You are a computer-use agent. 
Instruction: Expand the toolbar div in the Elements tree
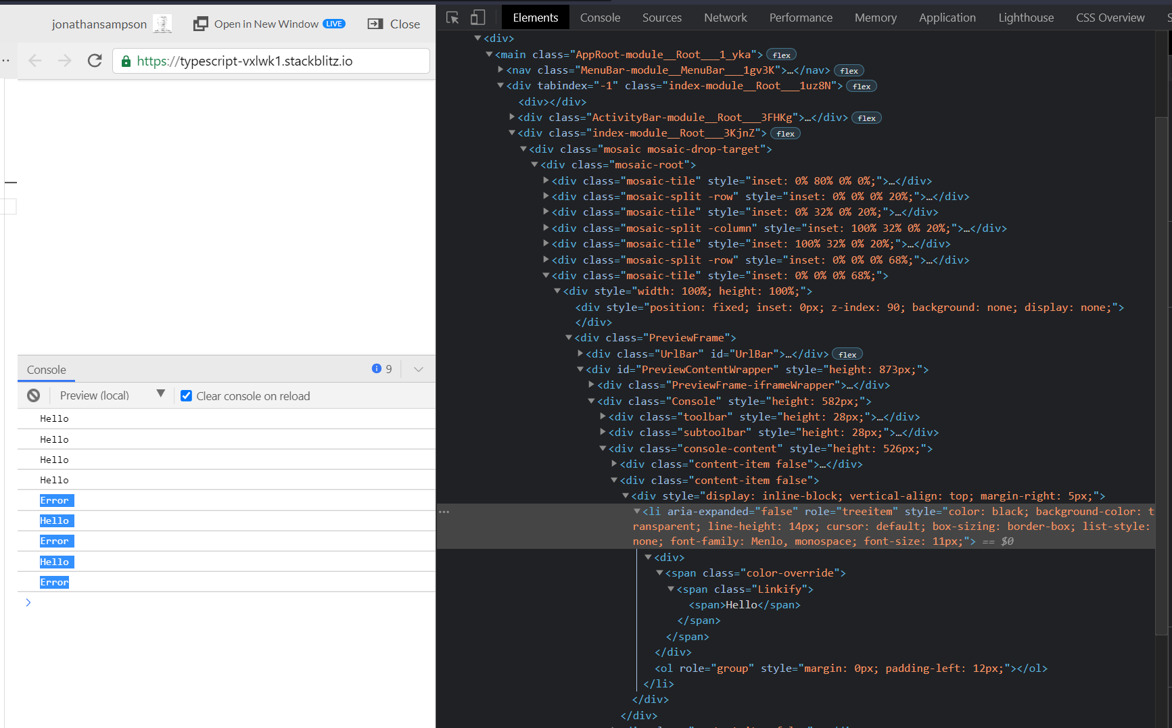tap(602, 416)
